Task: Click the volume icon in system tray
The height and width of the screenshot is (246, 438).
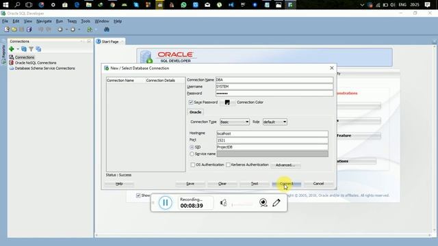Action: pos(393,5)
